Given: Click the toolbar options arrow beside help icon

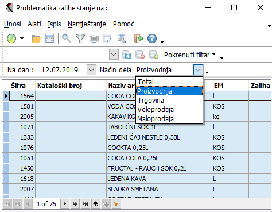Looking at the screenshot, I should pos(162,42).
